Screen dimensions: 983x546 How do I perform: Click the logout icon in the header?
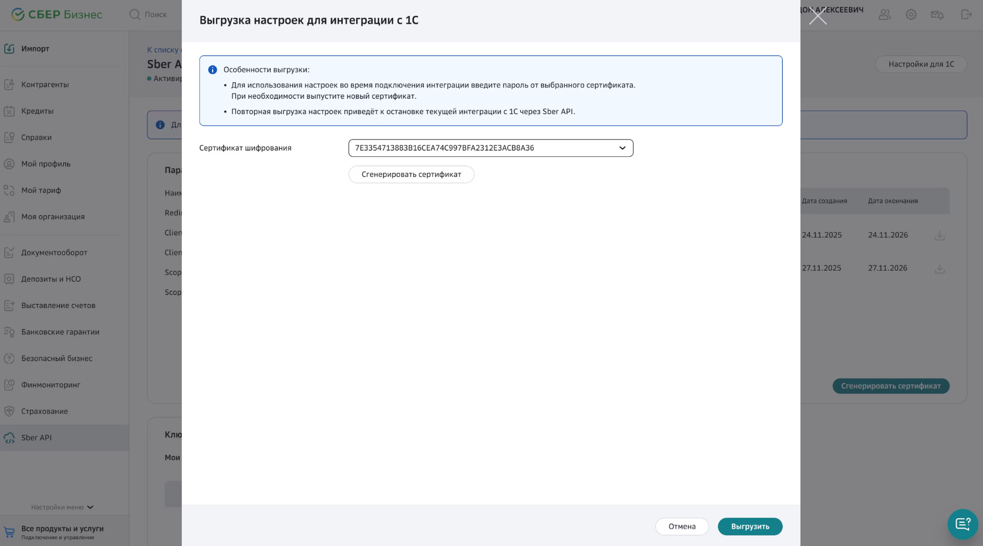pos(967,14)
